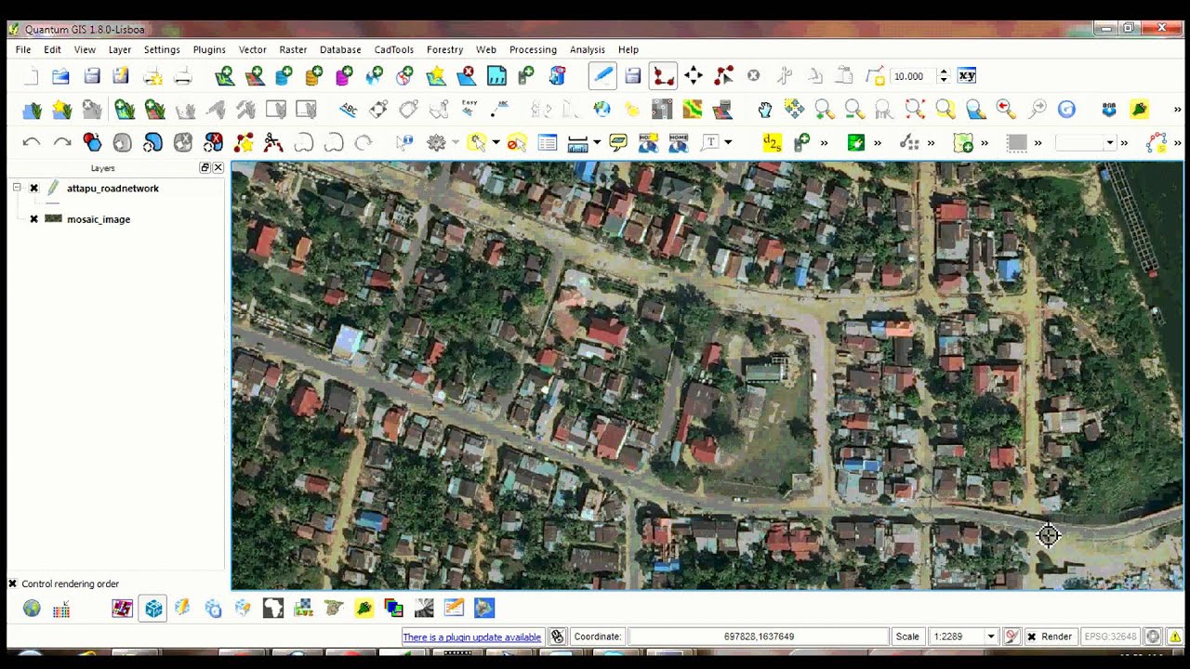Viewport: 1190px width, 669px height.
Task: Open the CadTools menu
Action: [394, 49]
